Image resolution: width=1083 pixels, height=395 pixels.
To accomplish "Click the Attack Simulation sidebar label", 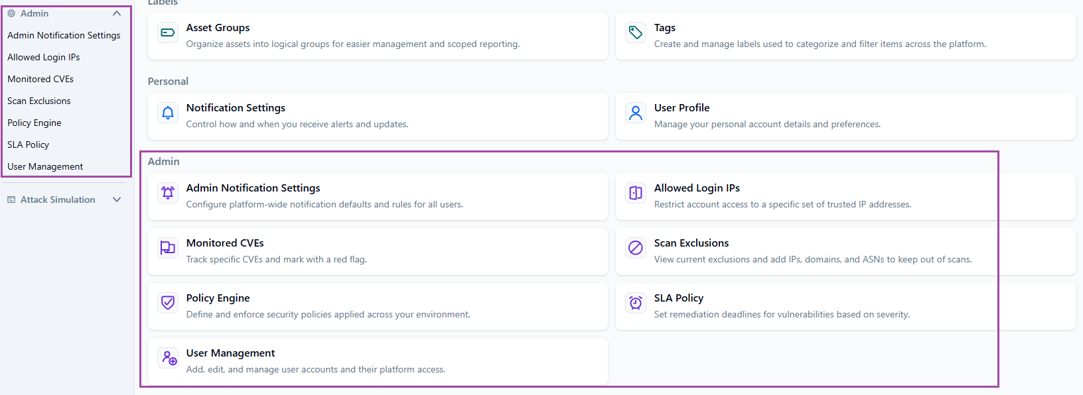I will [x=58, y=199].
